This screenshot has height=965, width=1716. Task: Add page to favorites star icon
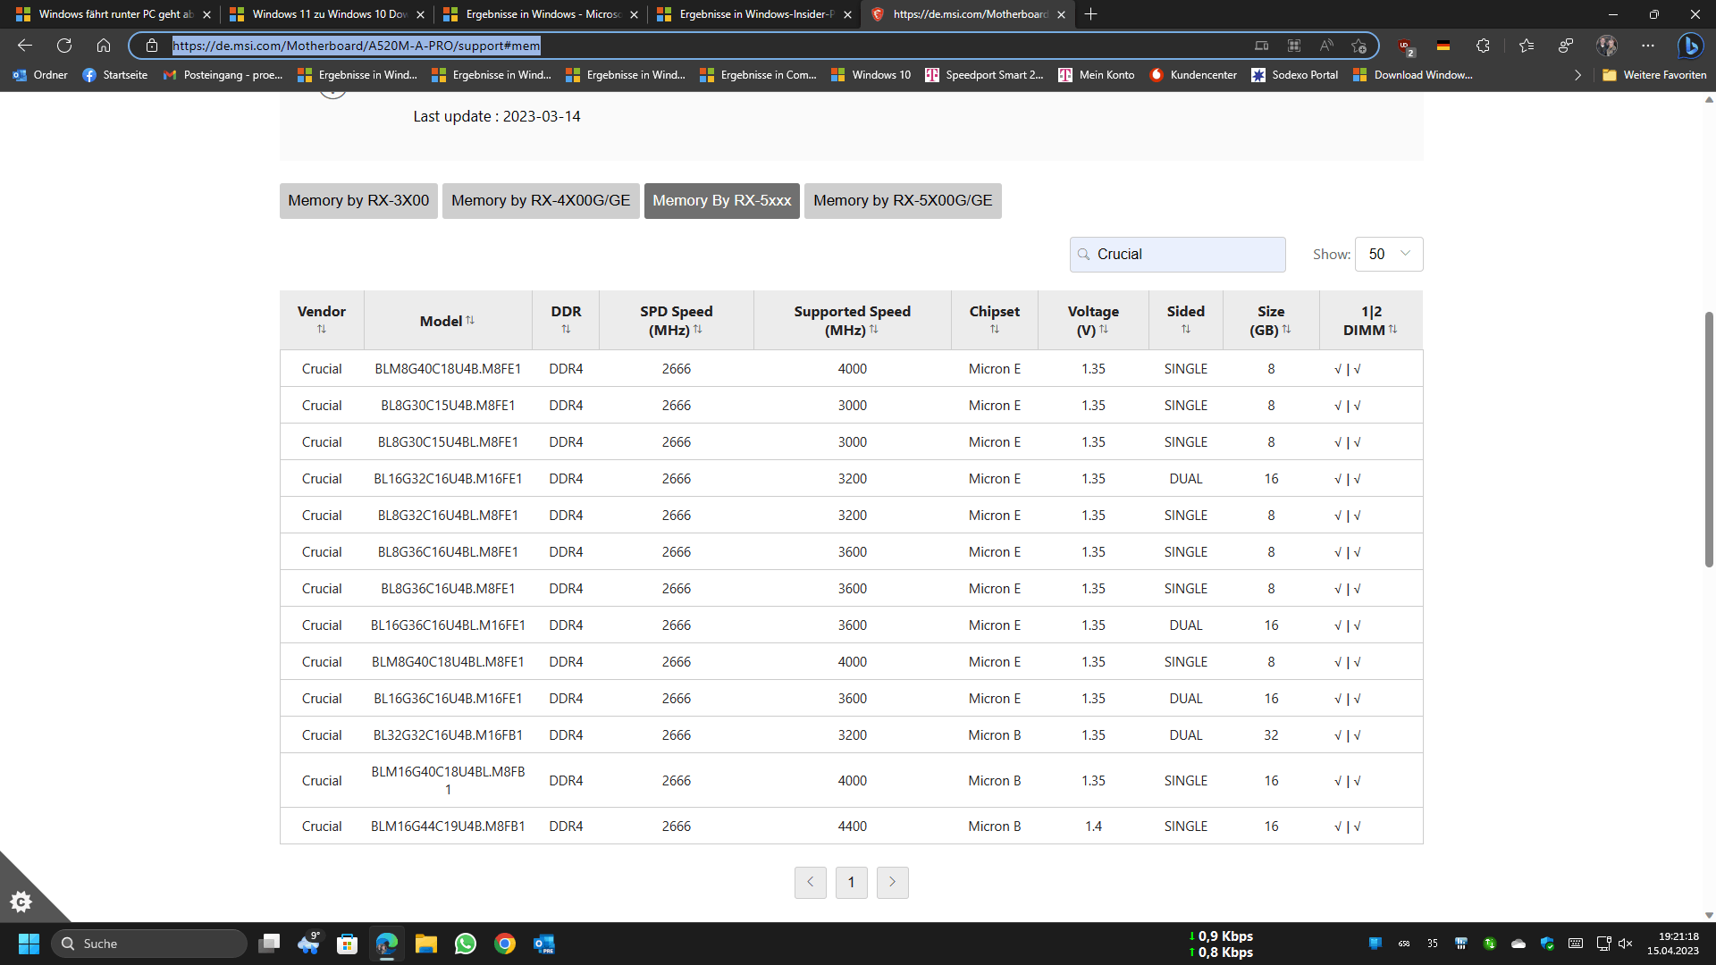click(x=1358, y=46)
